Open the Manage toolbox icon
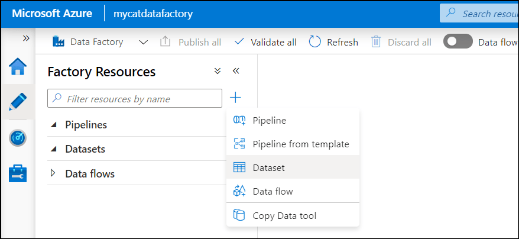 tap(18, 173)
